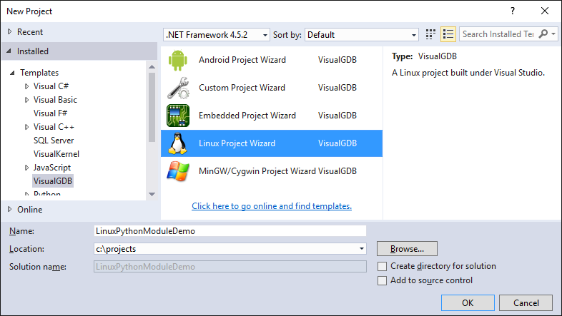Click the search magnifier icon
This screenshot has width=562, height=316.
tap(543, 34)
